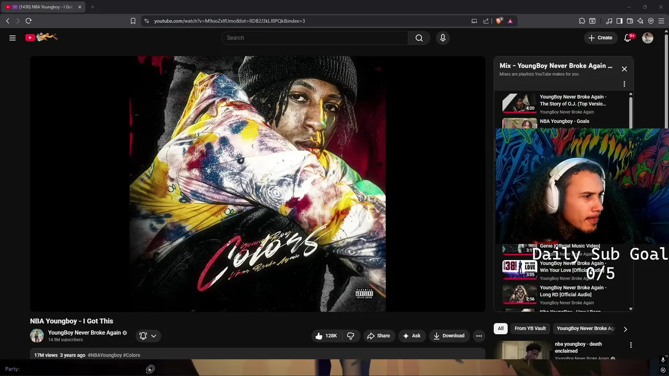The width and height of the screenshot is (669, 376).
Task: Go to the YouTube home logo
Action: (41, 37)
